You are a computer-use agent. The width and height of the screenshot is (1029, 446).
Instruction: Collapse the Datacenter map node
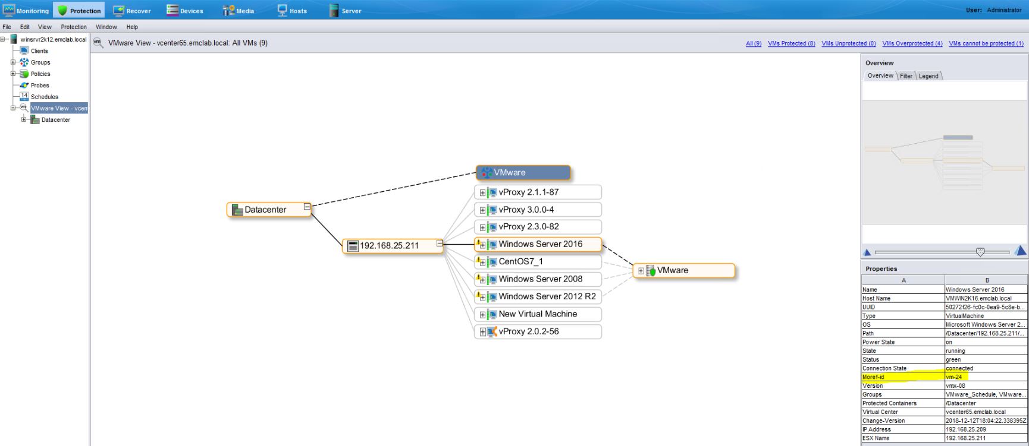point(307,207)
